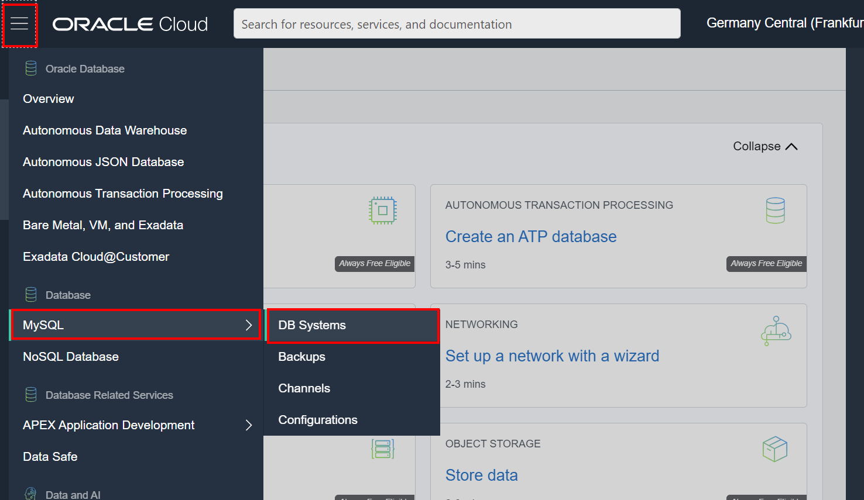Click the Create an ATP database link
This screenshot has height=500, width=864.
coord(531,236)
